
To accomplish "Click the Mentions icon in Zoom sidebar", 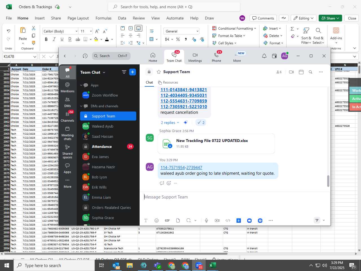I will [67, 87].
